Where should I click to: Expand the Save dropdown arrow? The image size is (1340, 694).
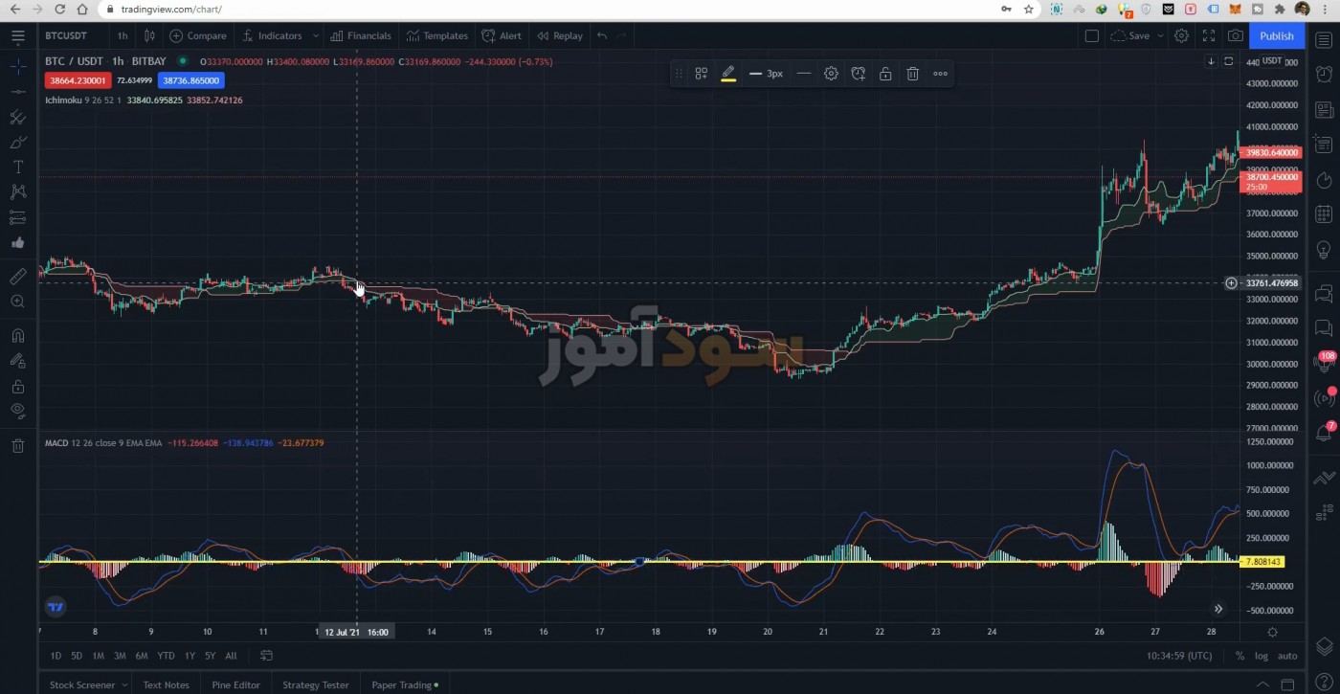(1160, 35)
